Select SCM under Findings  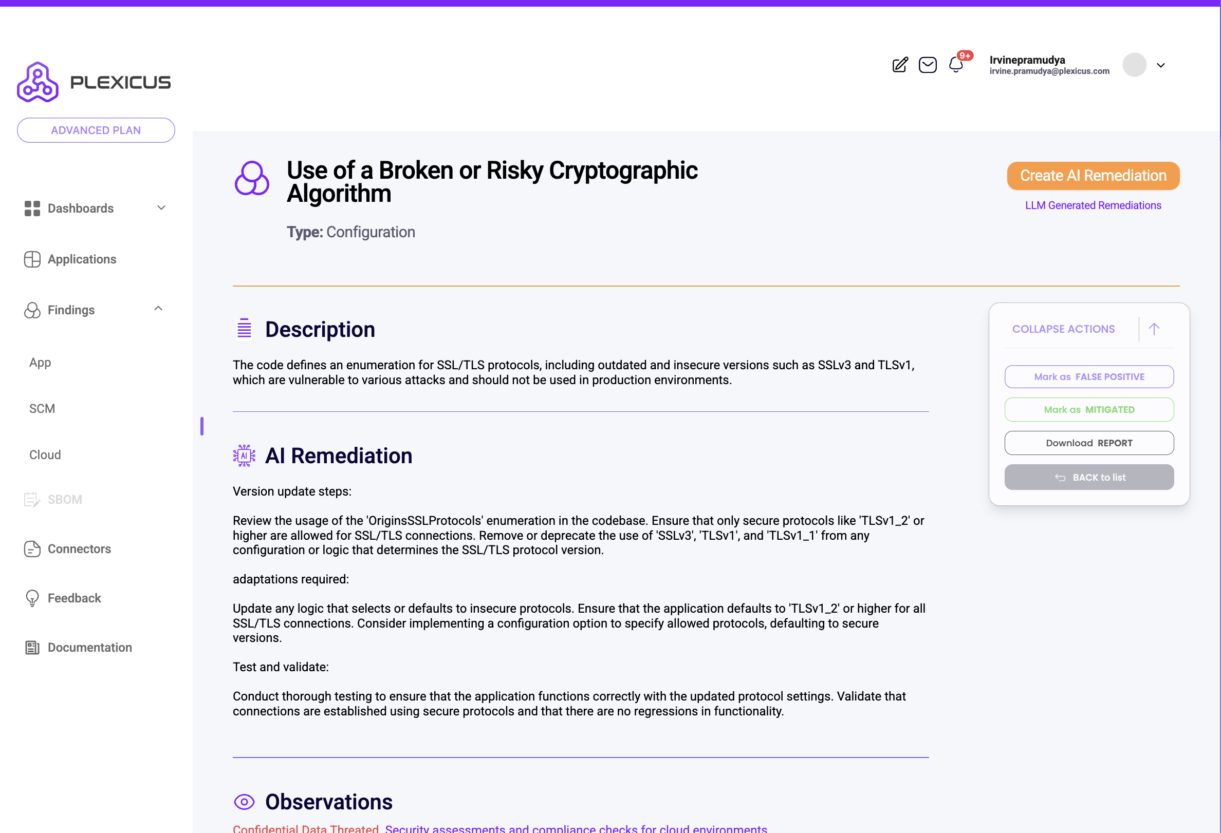click(42, 408)
